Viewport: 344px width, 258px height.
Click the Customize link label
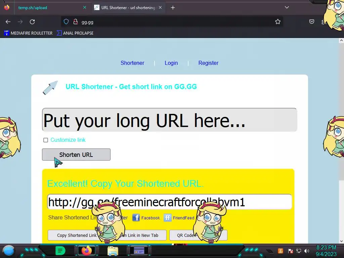tap(68, 140)
